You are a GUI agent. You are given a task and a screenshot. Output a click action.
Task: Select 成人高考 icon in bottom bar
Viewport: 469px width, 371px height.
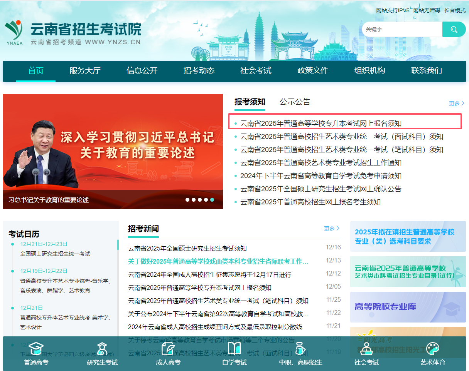tap(168, 349)
